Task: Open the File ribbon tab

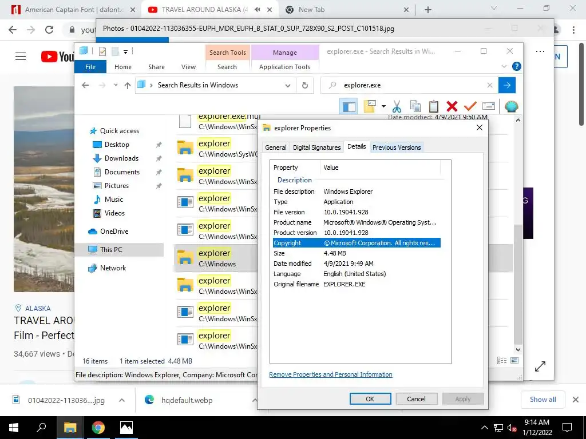Action: pos(90,67)
